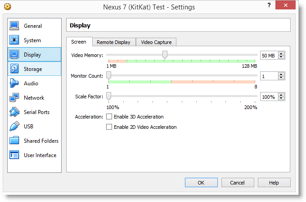
Task: Increase Monitor Count spinner up arrow
Action: pyautogui.click(x=281, y=74)
